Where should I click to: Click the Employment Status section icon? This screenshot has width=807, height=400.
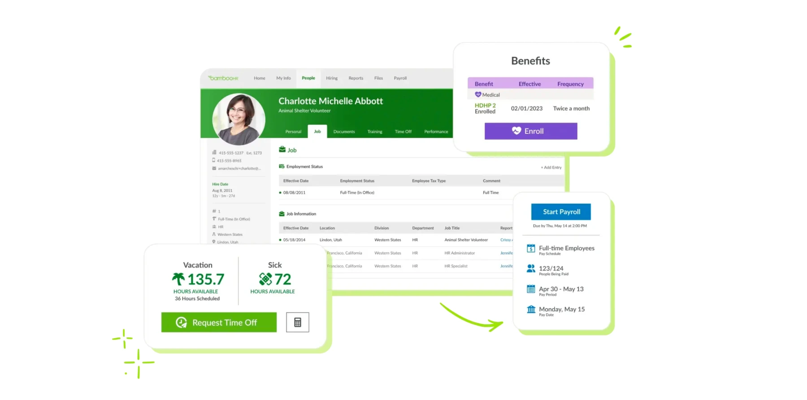pos(282,166)
